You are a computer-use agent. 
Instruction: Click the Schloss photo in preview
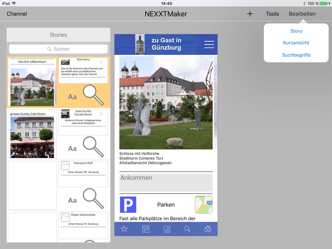click(166, 103)
